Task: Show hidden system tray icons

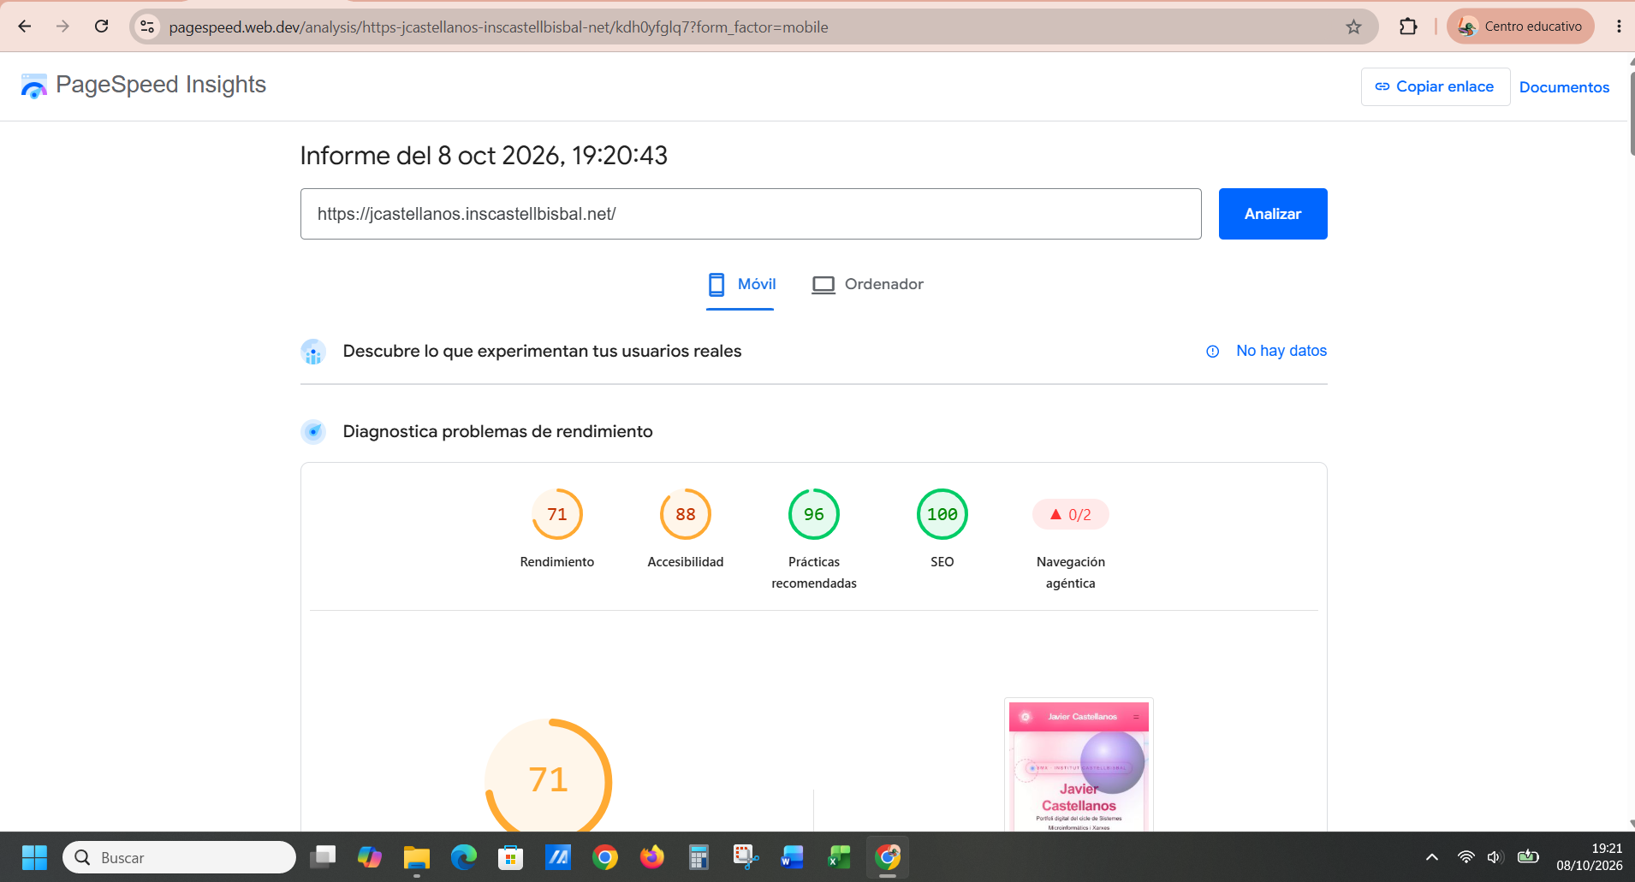Action: pos(1432,857)
